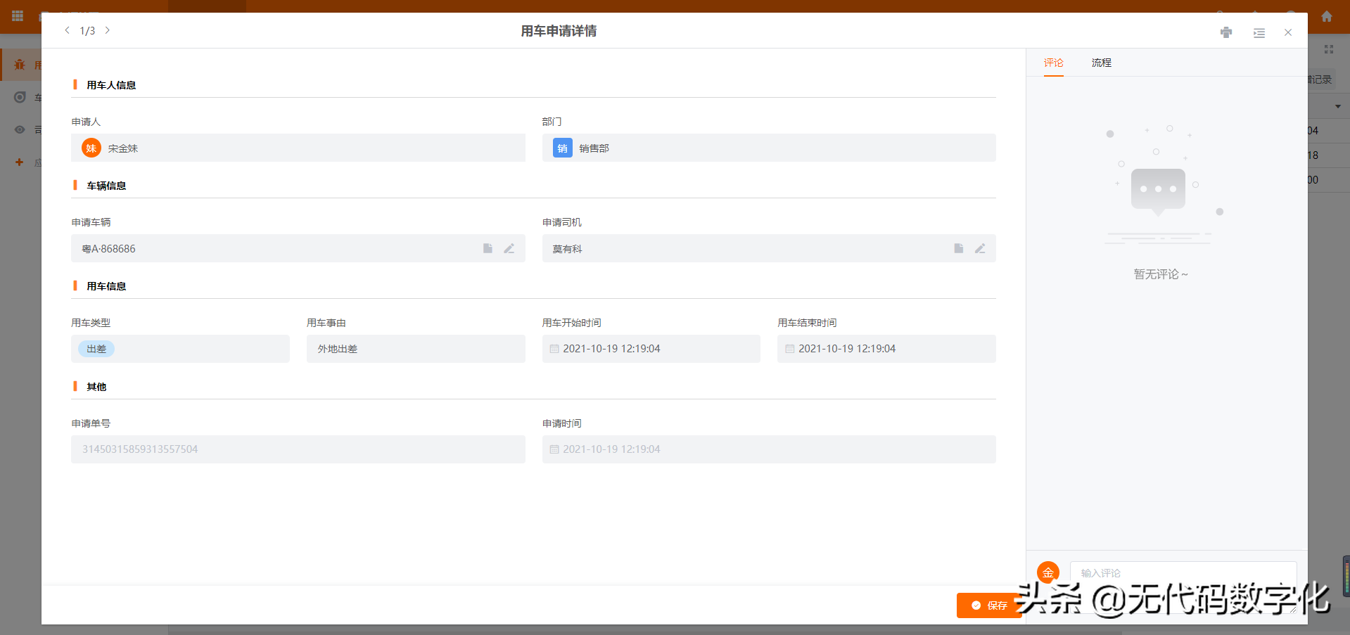Click the 用车事由 field showing 外地出差
The width and height of the screenshot is (1350, 635).
tap(416, 349)
